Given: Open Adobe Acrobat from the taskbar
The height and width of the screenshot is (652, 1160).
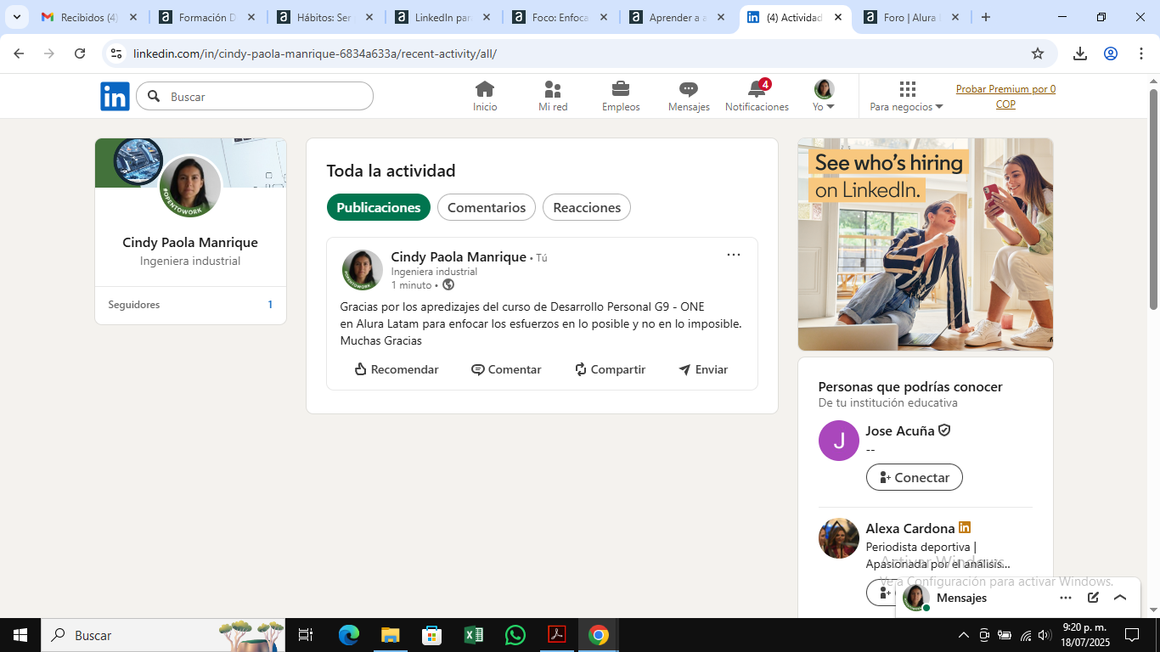Looking at the screenshot, I should click(x=556, y=635).
